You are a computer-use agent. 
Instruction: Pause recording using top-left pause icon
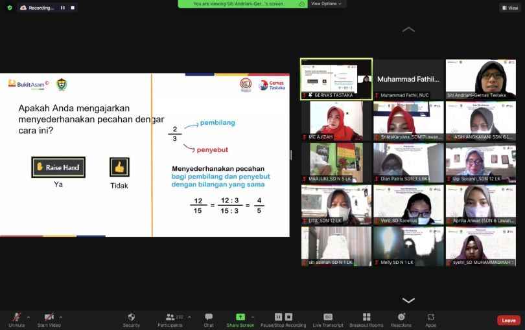click(x=63, y=8)
